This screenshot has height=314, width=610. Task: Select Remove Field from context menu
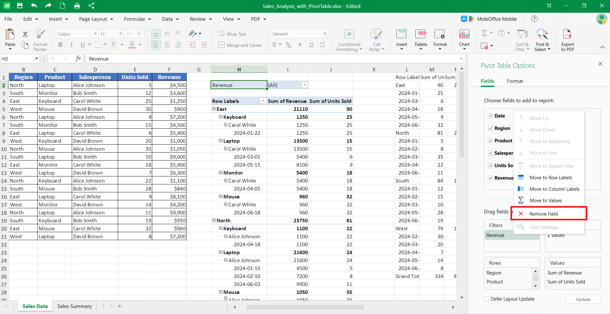[543, 214]
